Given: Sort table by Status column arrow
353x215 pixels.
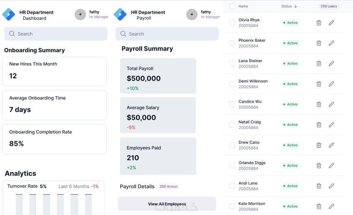Looking at the screenshot, I should [x=295, y=6].
